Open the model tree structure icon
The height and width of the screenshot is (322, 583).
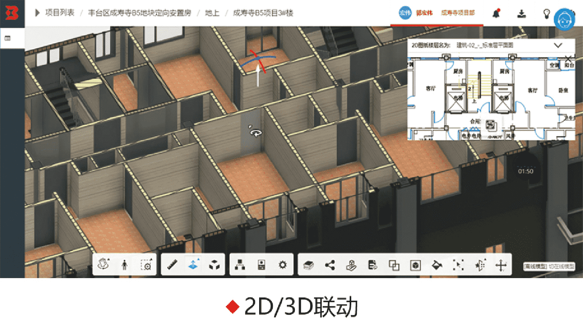[240, 265]
